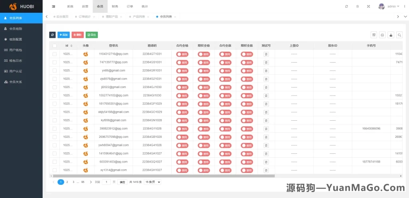
Task: Sort by the id column arrows
Action: [x=71, y=46]
